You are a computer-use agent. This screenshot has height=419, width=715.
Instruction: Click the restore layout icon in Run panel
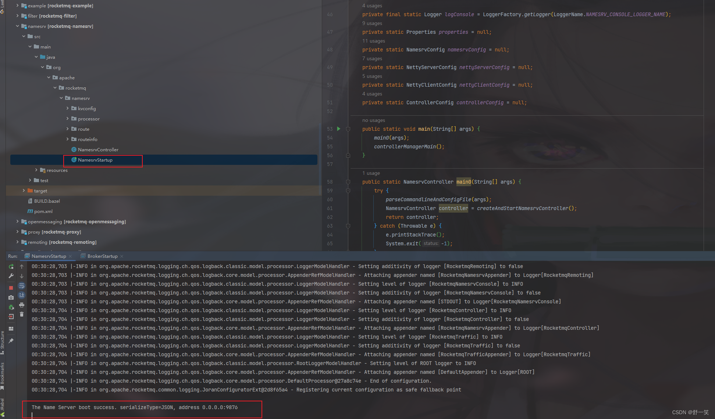click(x=11, y=329)
